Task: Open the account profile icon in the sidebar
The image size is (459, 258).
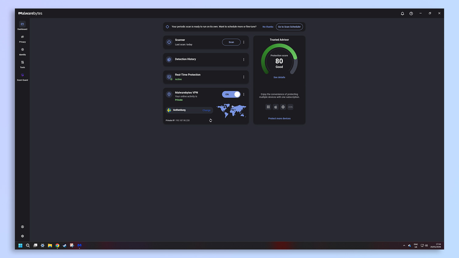Action: pyautogui.click(x=22, y=227)
